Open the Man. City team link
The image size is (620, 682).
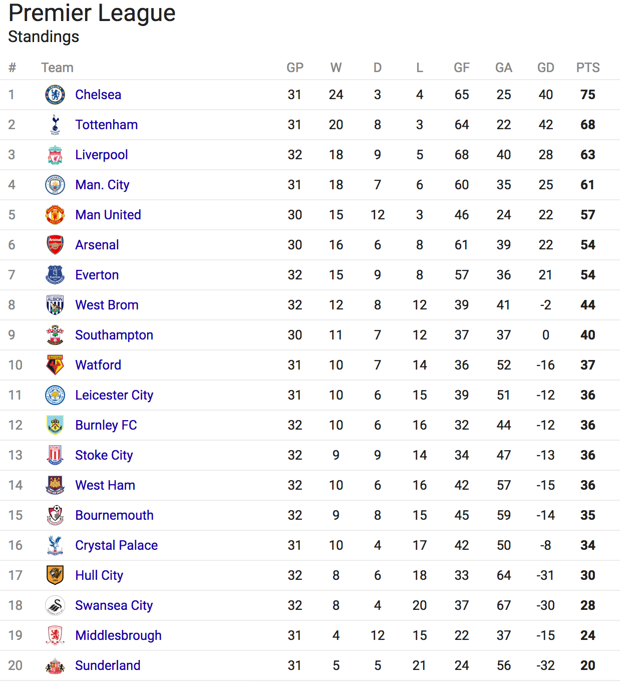click(x=102, y=185)
